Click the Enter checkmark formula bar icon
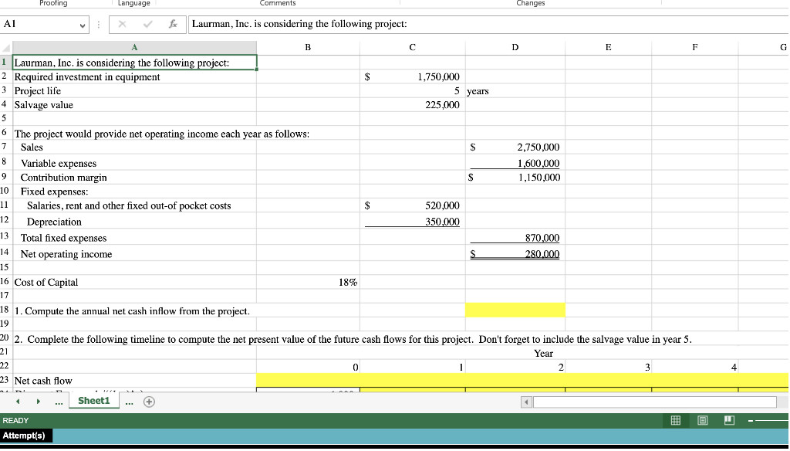Screen dimensions: 790x451 (x=147, y=24)
